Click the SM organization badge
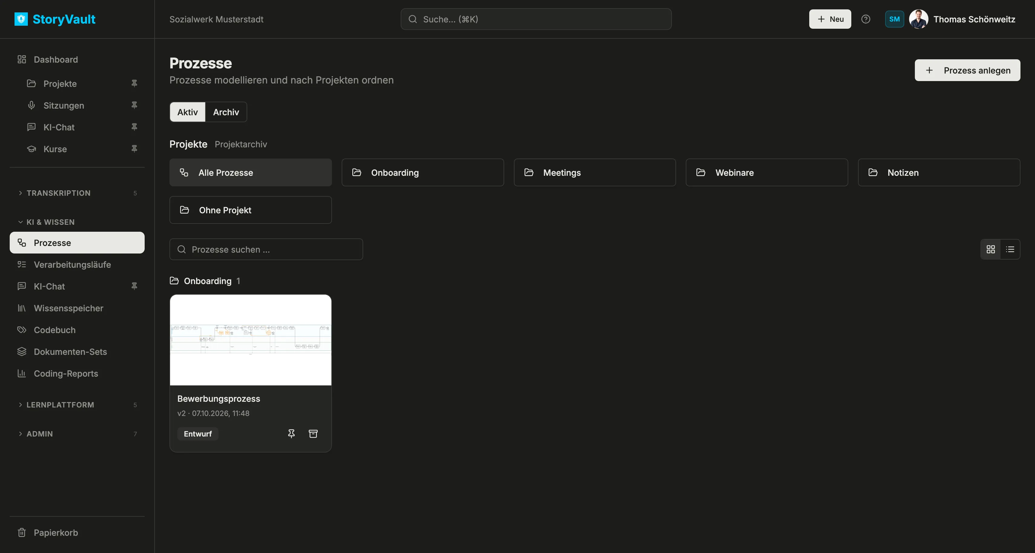 click(x=894, y=19)
